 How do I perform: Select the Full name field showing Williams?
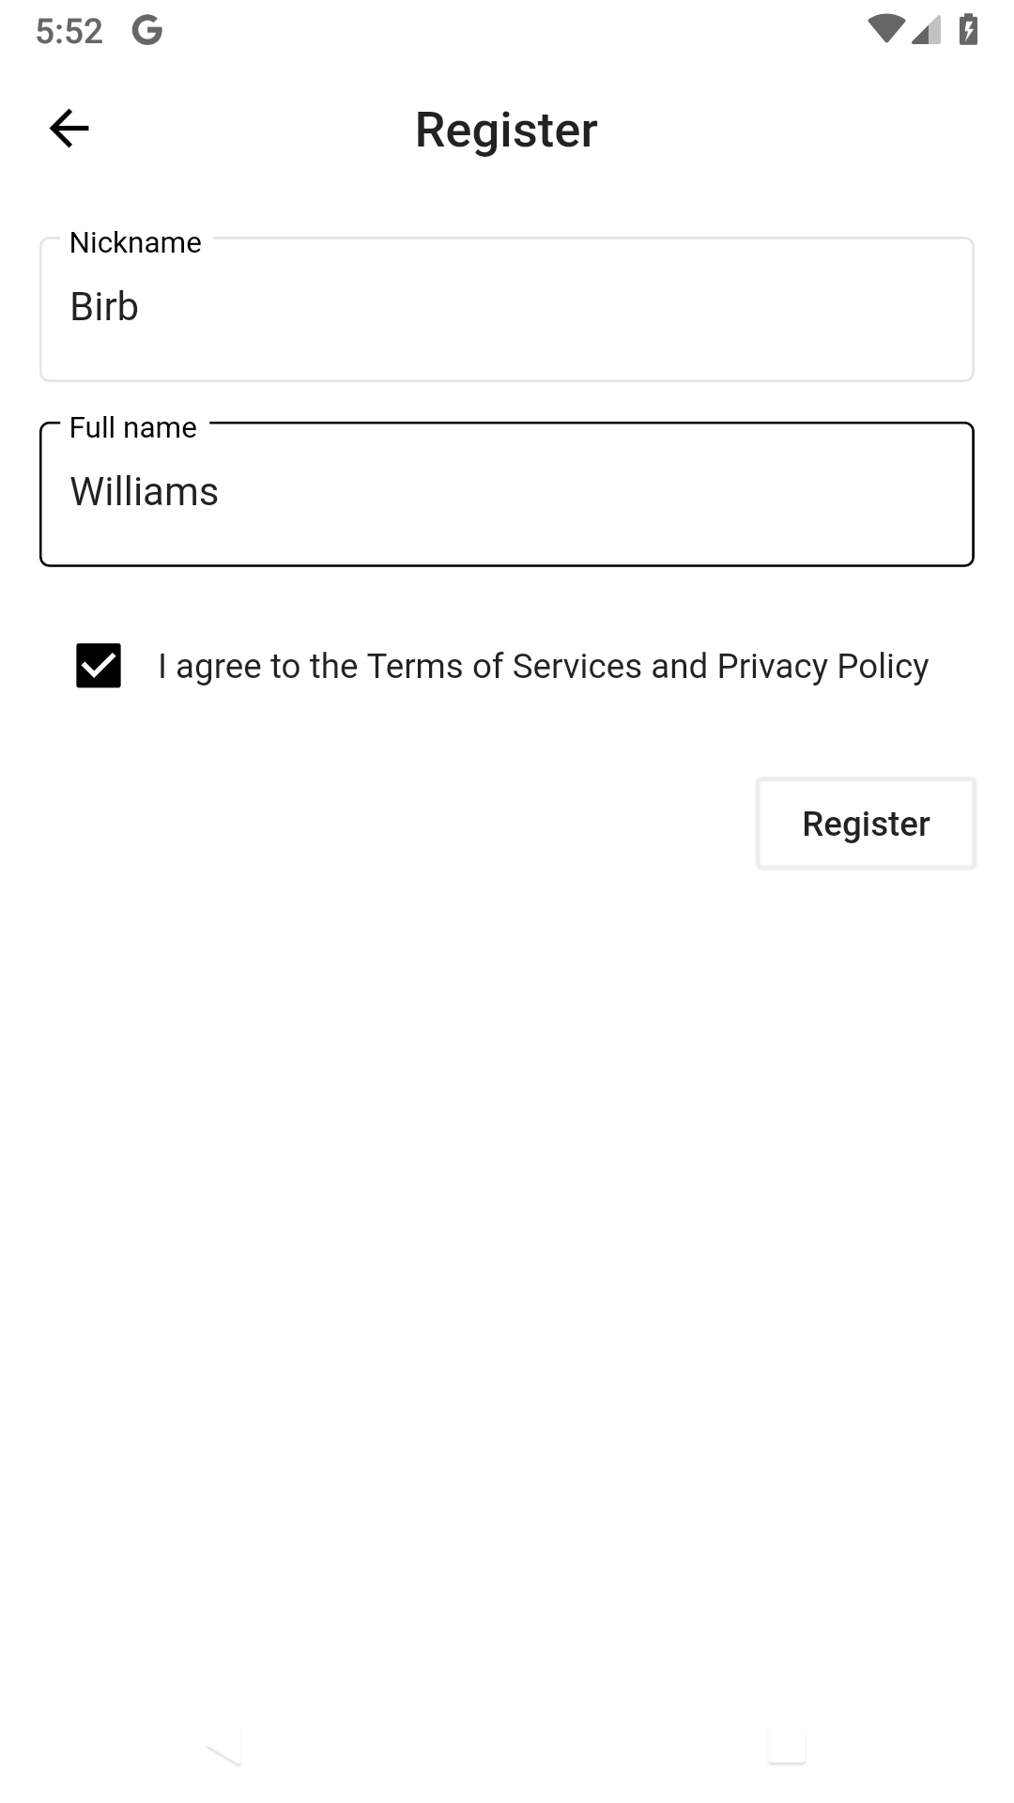click(x=507, y=492)
